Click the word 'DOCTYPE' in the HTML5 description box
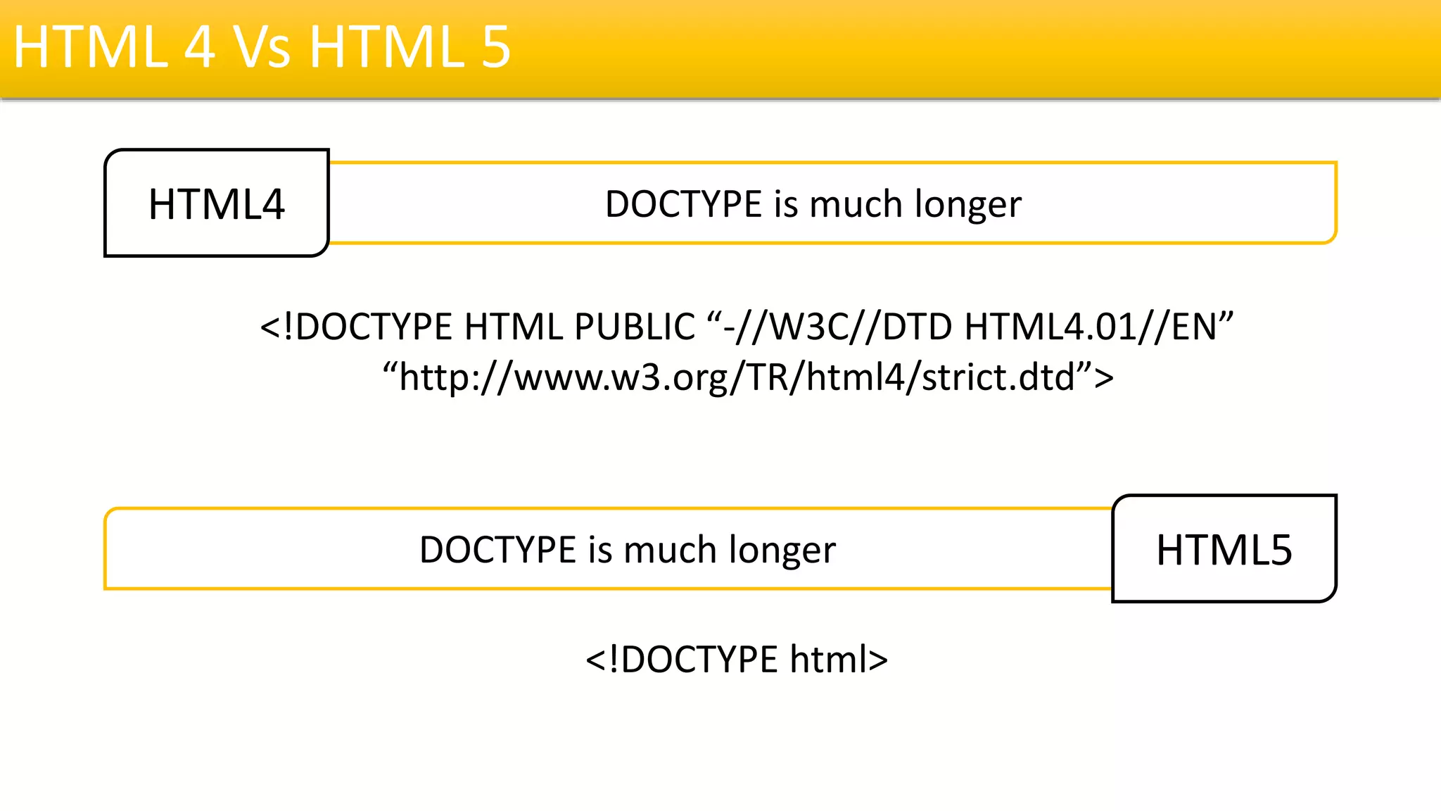Screen dimensions: 1441x811 pyautogui.click(x=498, y=550)
